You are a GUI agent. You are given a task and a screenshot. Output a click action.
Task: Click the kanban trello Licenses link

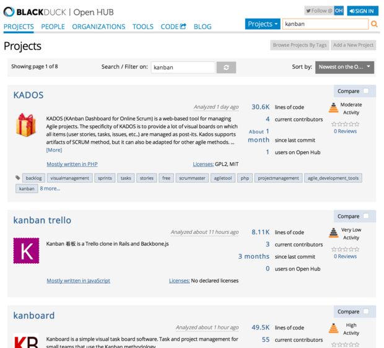(x=179, y=281)
